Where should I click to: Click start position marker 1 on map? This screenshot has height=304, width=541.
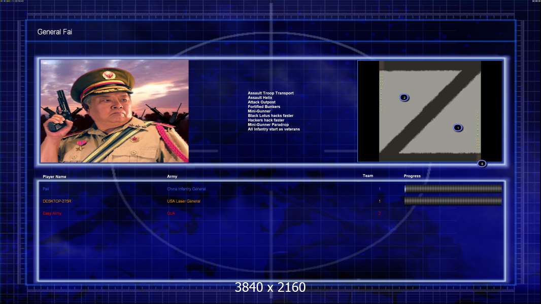point(458,128)
